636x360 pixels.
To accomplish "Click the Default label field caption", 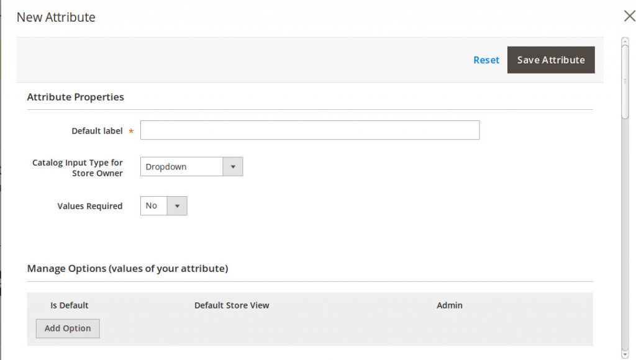I will 97,131.
